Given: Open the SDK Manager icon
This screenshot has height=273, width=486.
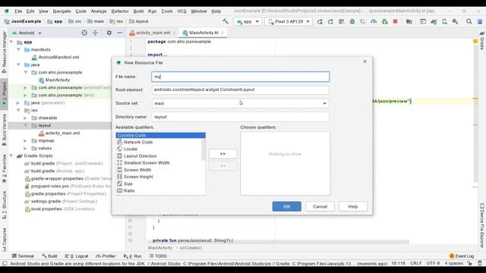Looking at the screenshot, I should click(x=455, y=21).
